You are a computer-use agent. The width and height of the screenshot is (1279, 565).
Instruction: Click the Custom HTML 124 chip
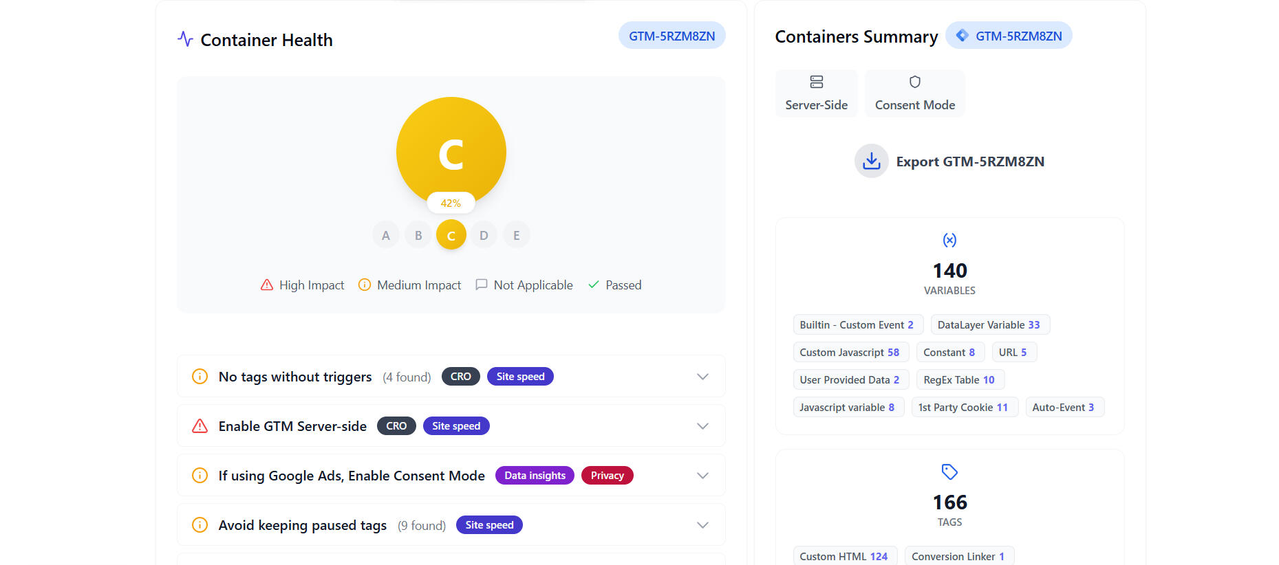[844, 556]
